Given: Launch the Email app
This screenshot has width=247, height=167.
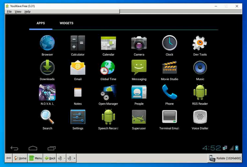Looking at the screenshot, I should pyautogui.click(x=78, y=68).
